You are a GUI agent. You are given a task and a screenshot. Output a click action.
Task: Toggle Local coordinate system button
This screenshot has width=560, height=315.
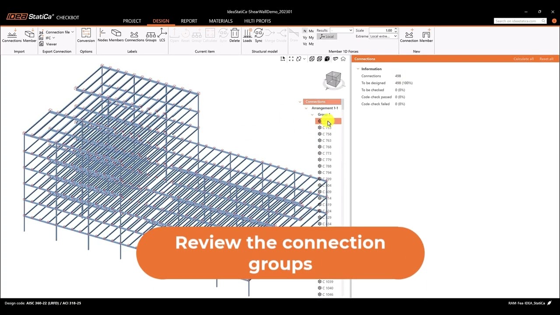326,37
